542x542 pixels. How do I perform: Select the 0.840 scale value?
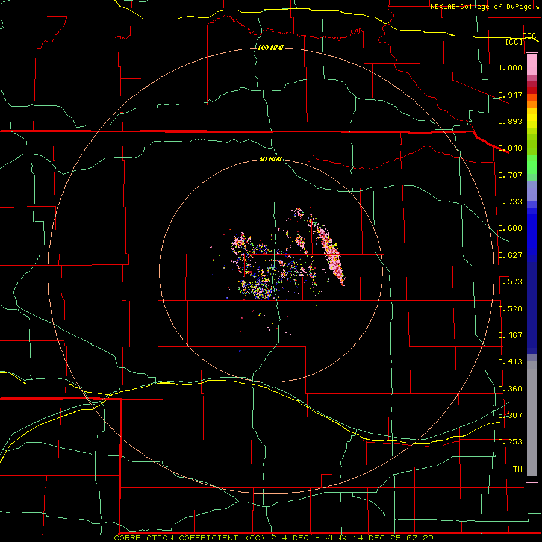coord(510,148)
